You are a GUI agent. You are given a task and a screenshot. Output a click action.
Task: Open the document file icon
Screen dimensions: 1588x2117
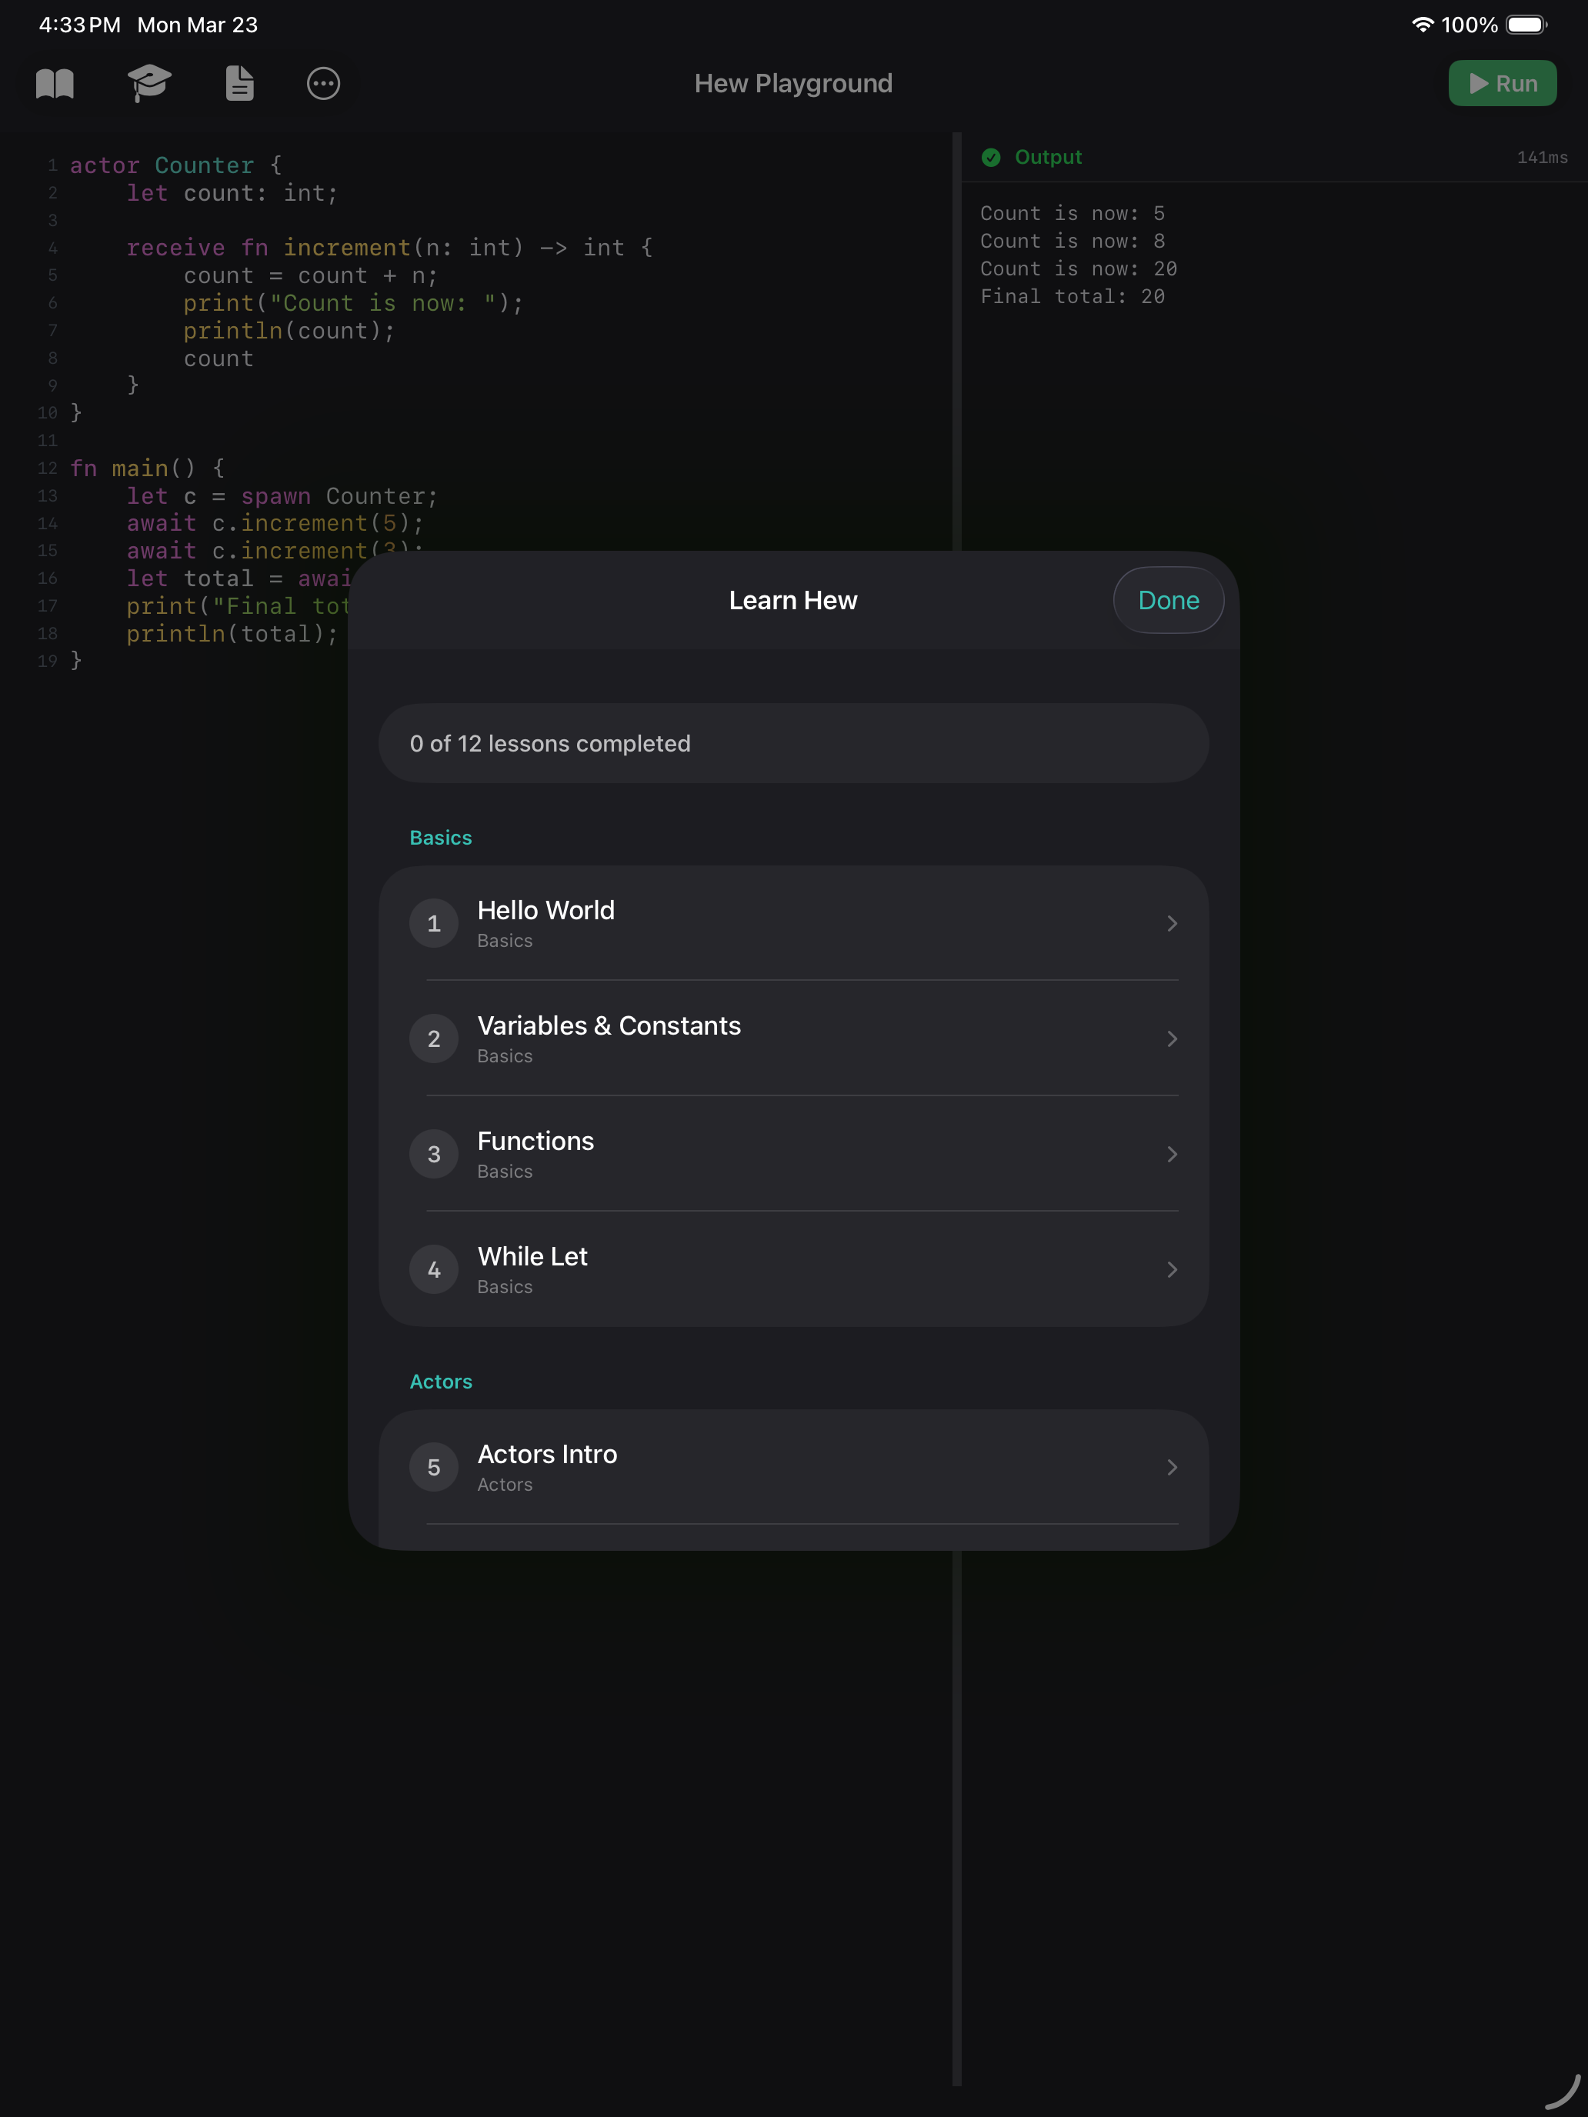239,83
